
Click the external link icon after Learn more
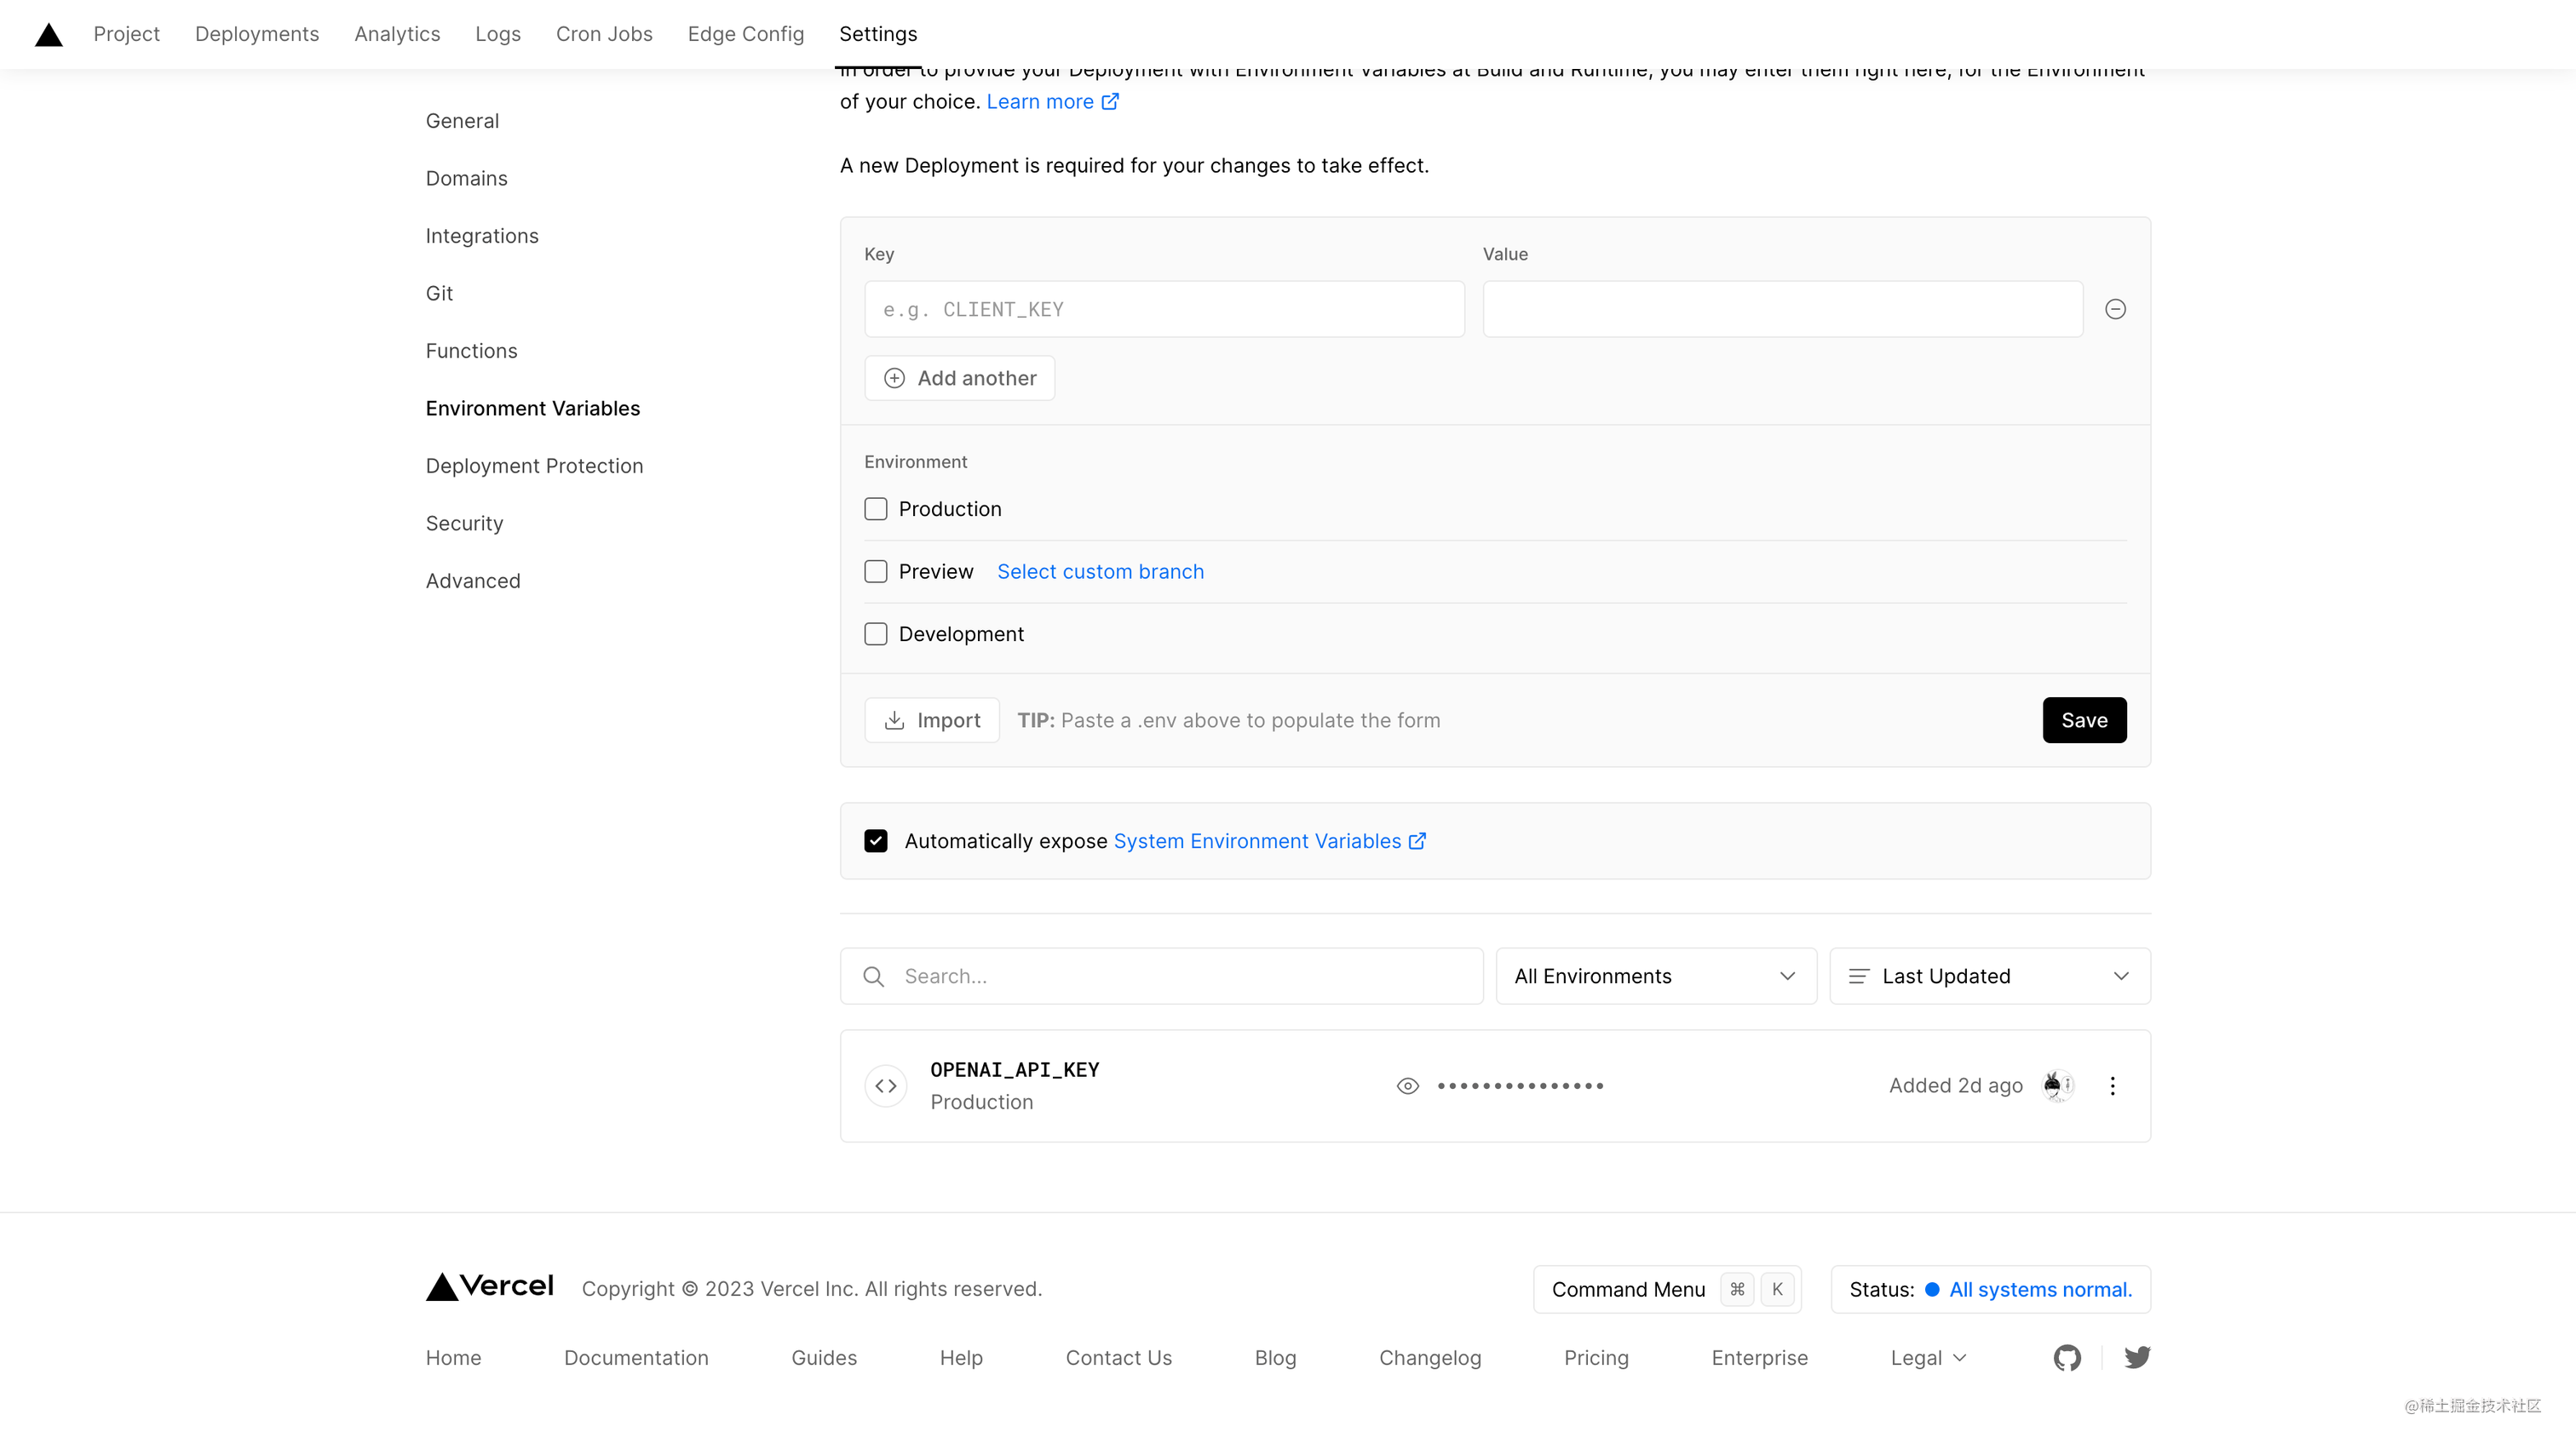point(1110,101)
